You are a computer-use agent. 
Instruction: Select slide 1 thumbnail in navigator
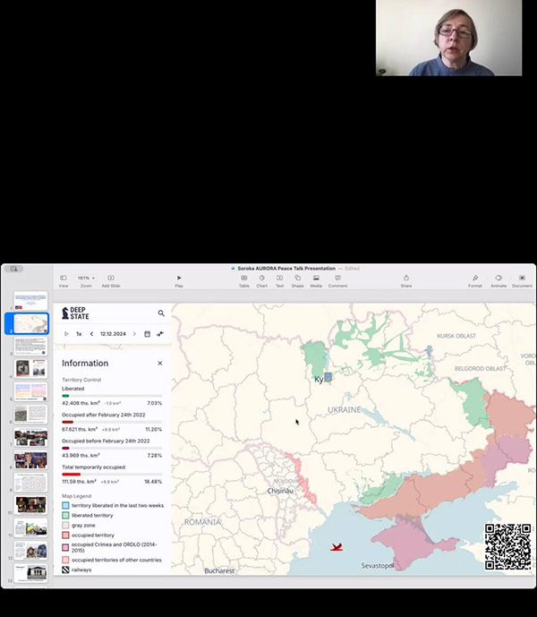(x=30, y=301)
